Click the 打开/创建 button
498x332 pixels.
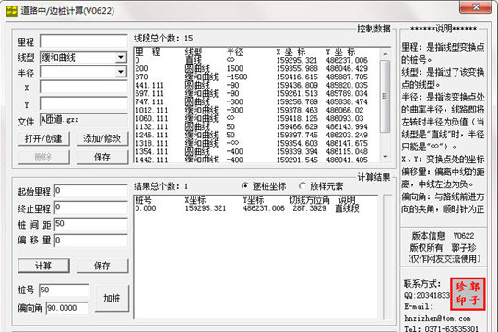(x=43, y=139)
